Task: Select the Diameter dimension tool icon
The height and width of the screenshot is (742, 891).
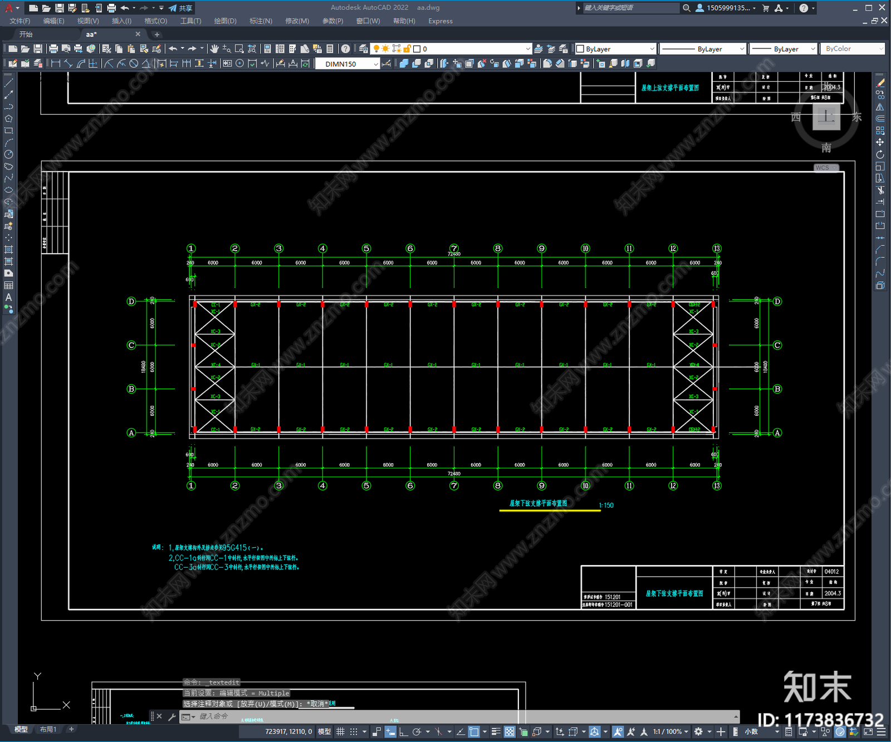Action: pyautogui.click(x=134, y=63)
